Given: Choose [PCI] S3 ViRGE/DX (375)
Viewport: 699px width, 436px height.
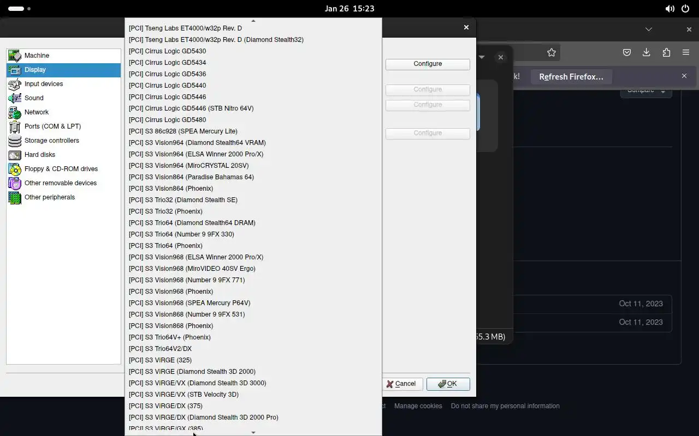Looking at the screenshot, I should [x=253, y=406].
